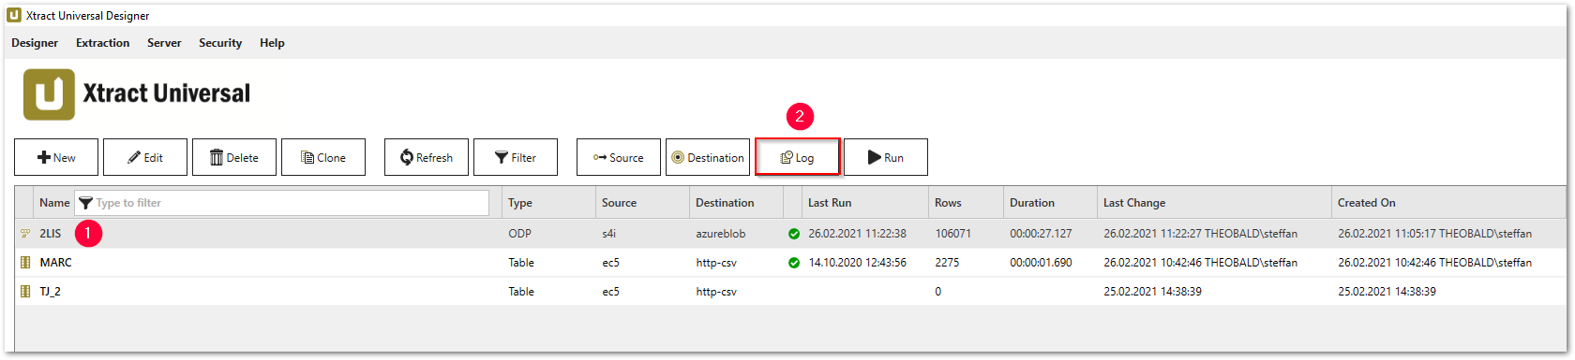Click the last run 26.02.2021 11:22:38
This screenshot has width=1575, height=360.
pos(858,234)
